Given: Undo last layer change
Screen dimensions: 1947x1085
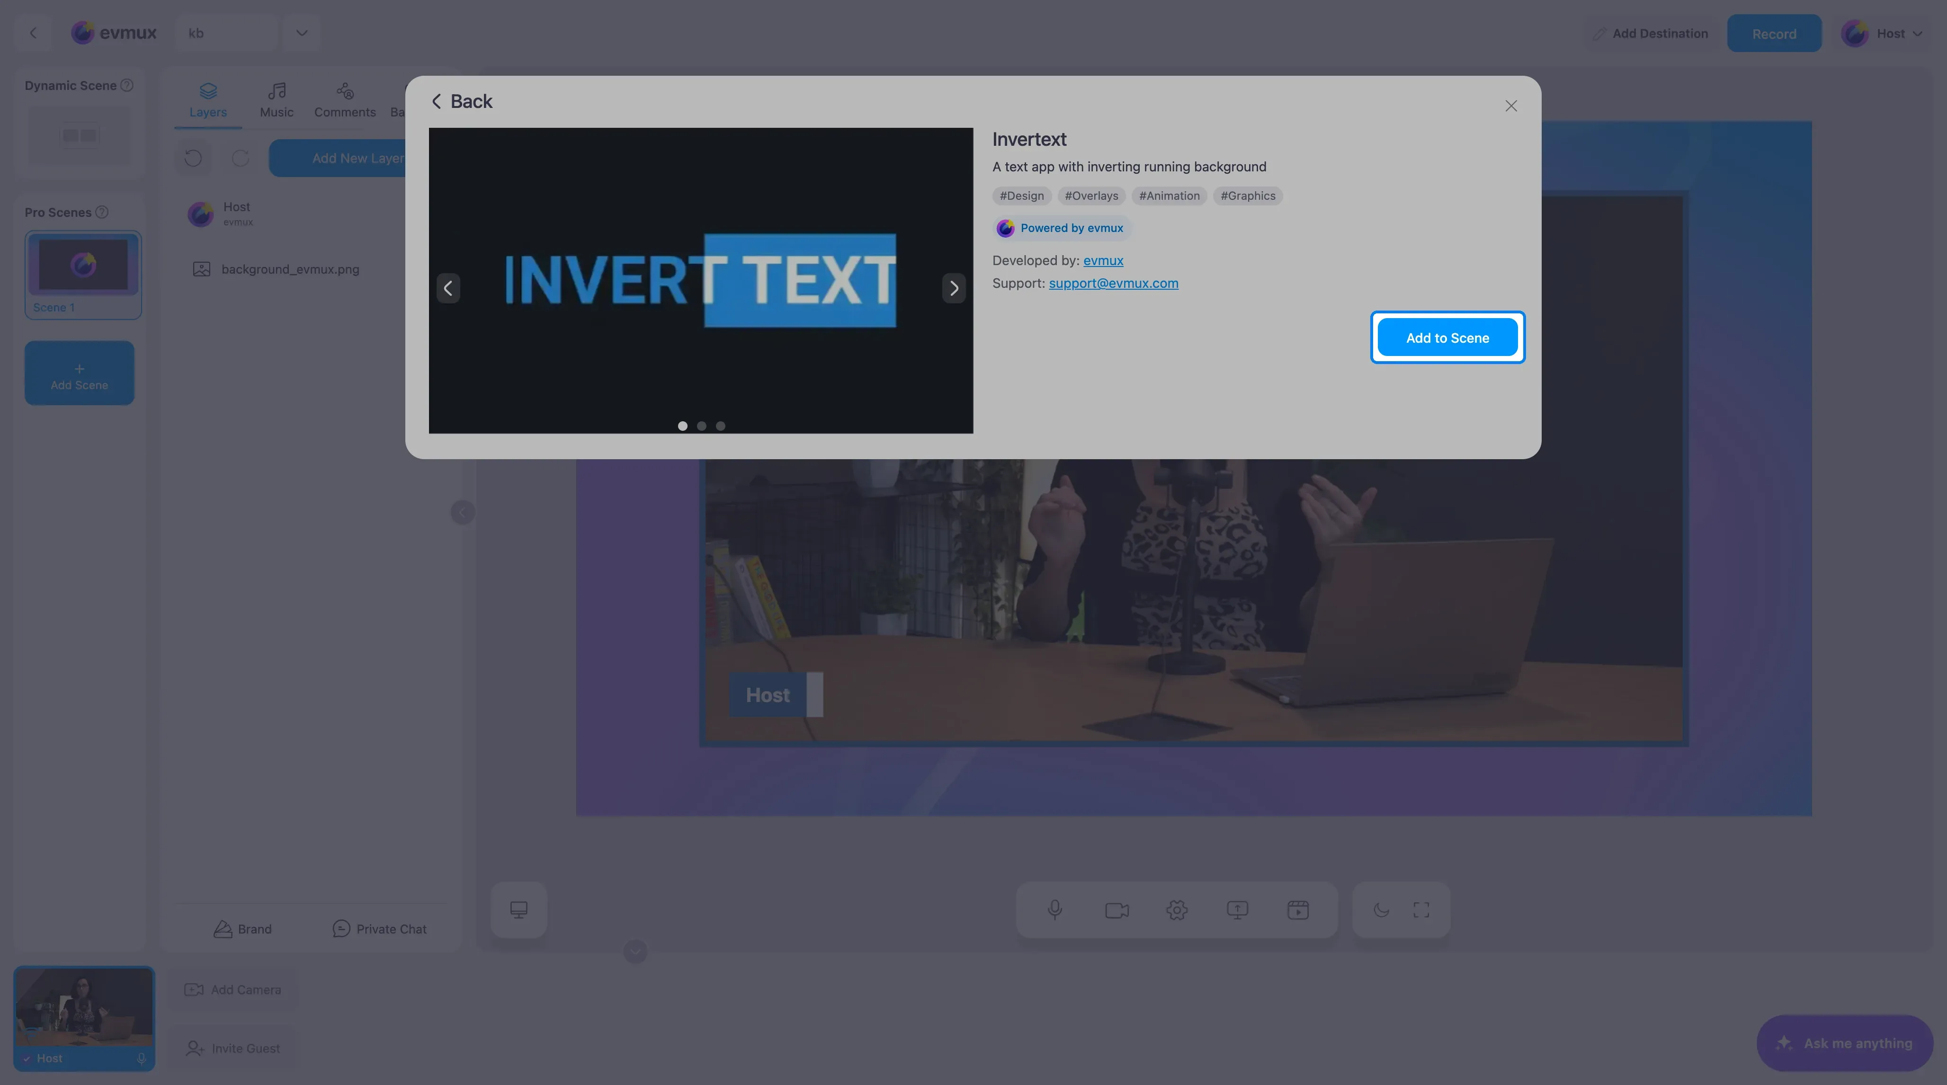Looking at the screenshot, I should click(x=194, y=158).
